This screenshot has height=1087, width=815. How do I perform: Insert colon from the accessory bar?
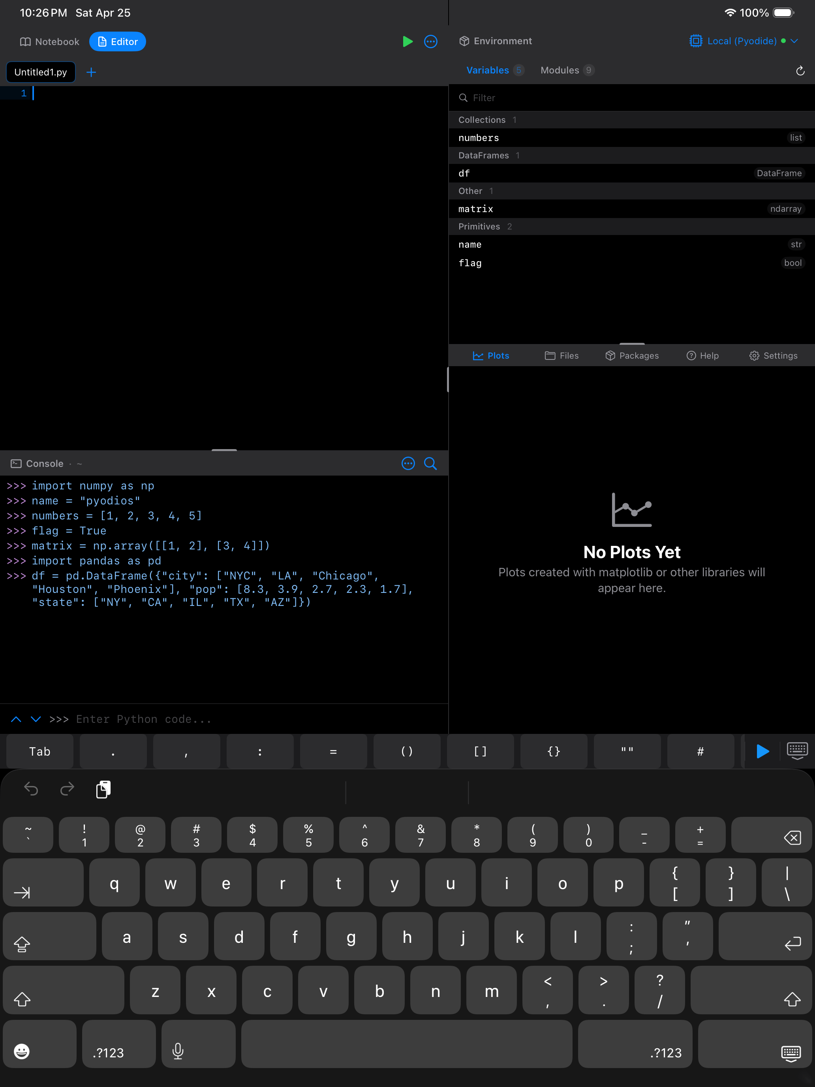tap(260, 751)
